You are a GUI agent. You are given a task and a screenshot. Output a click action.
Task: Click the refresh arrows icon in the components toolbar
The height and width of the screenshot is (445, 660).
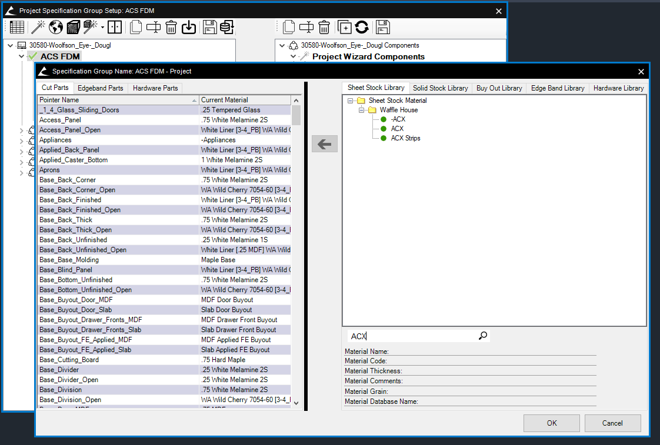[362, 28]
